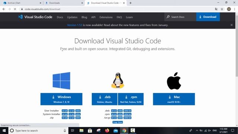This screenshot has width=238, height=134.
Task: Open the FAQ navigation item
Action: pos(119,17)
